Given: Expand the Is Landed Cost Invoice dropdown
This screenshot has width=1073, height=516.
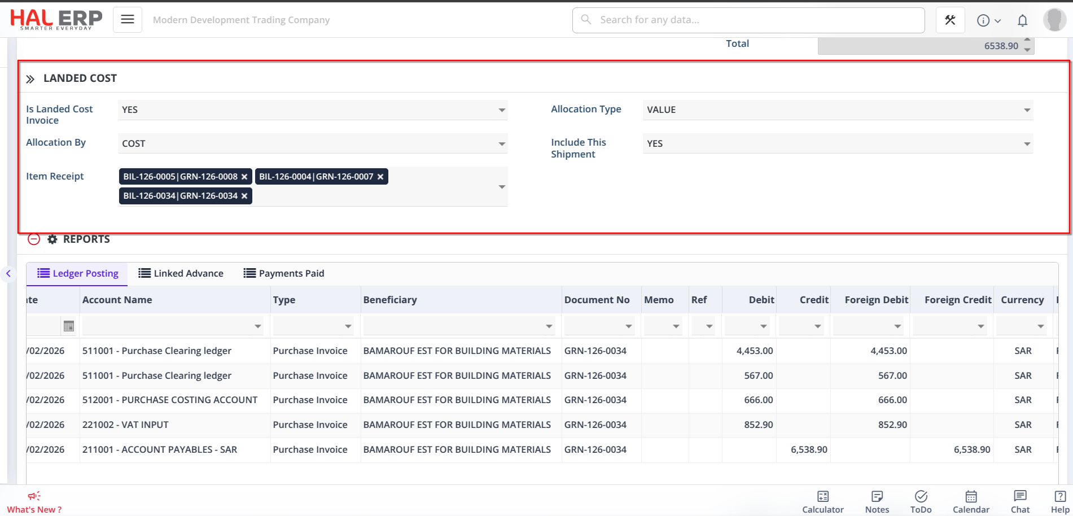Looking at the screenshot, I should [501, 110].
